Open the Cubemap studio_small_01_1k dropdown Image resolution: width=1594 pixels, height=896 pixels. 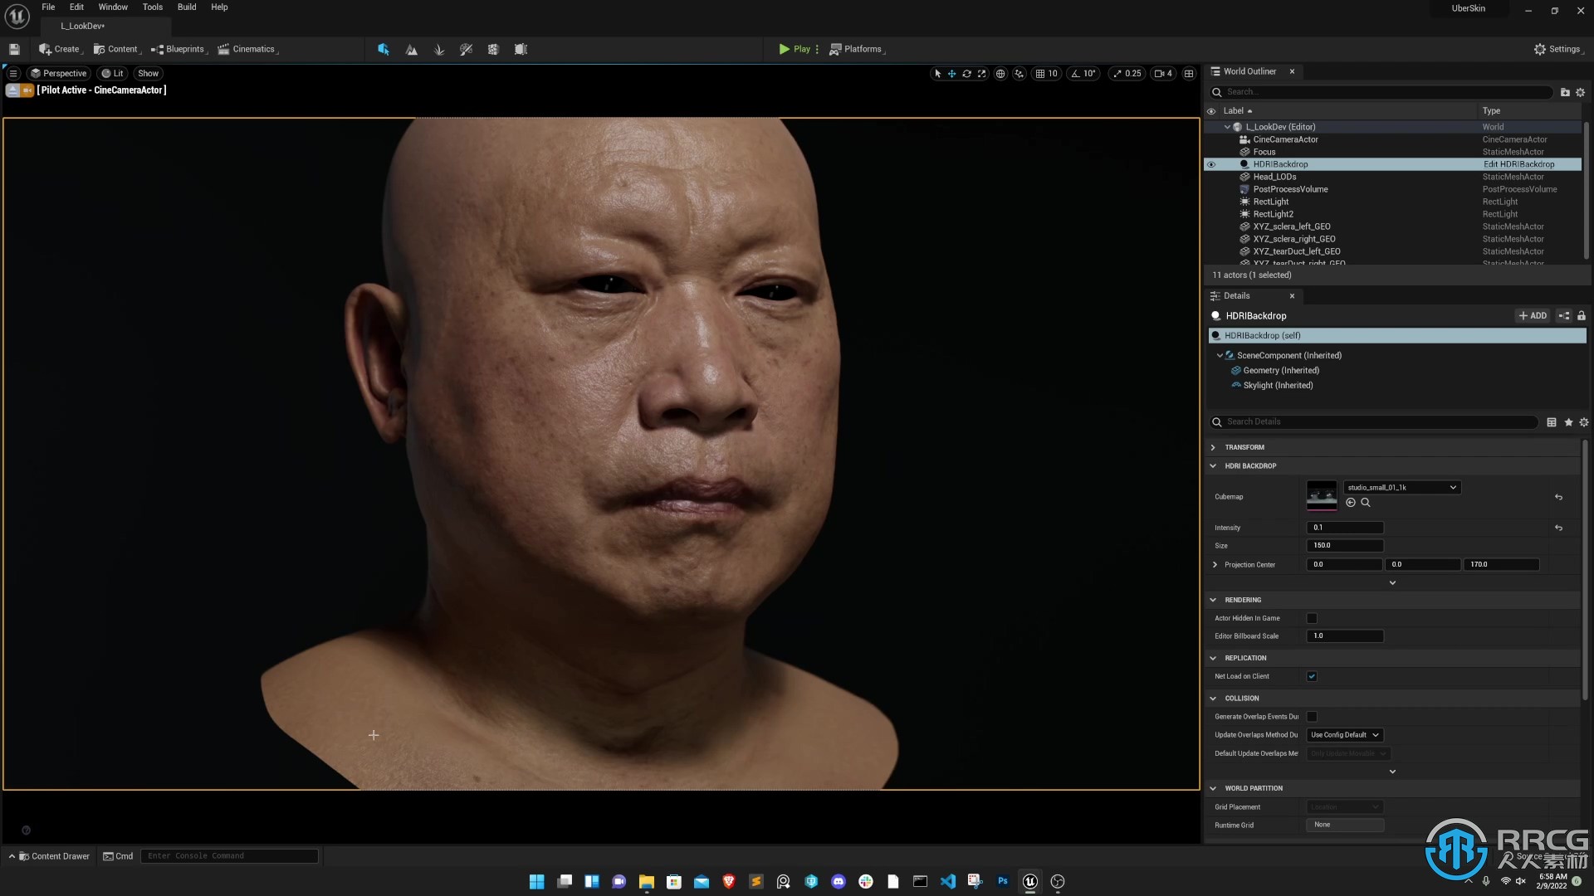pos(1401,488)
